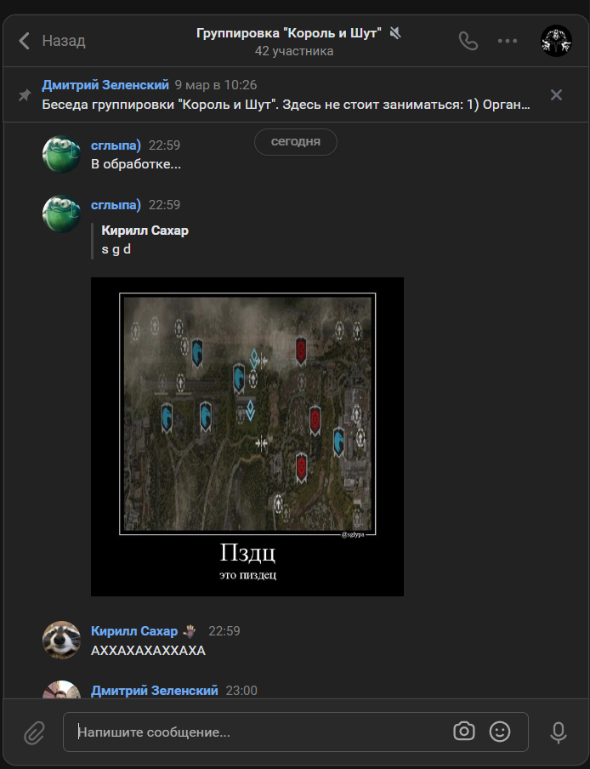Click the camera photo icon
This screenshot has width=590, height=769.
coord(463,732)
